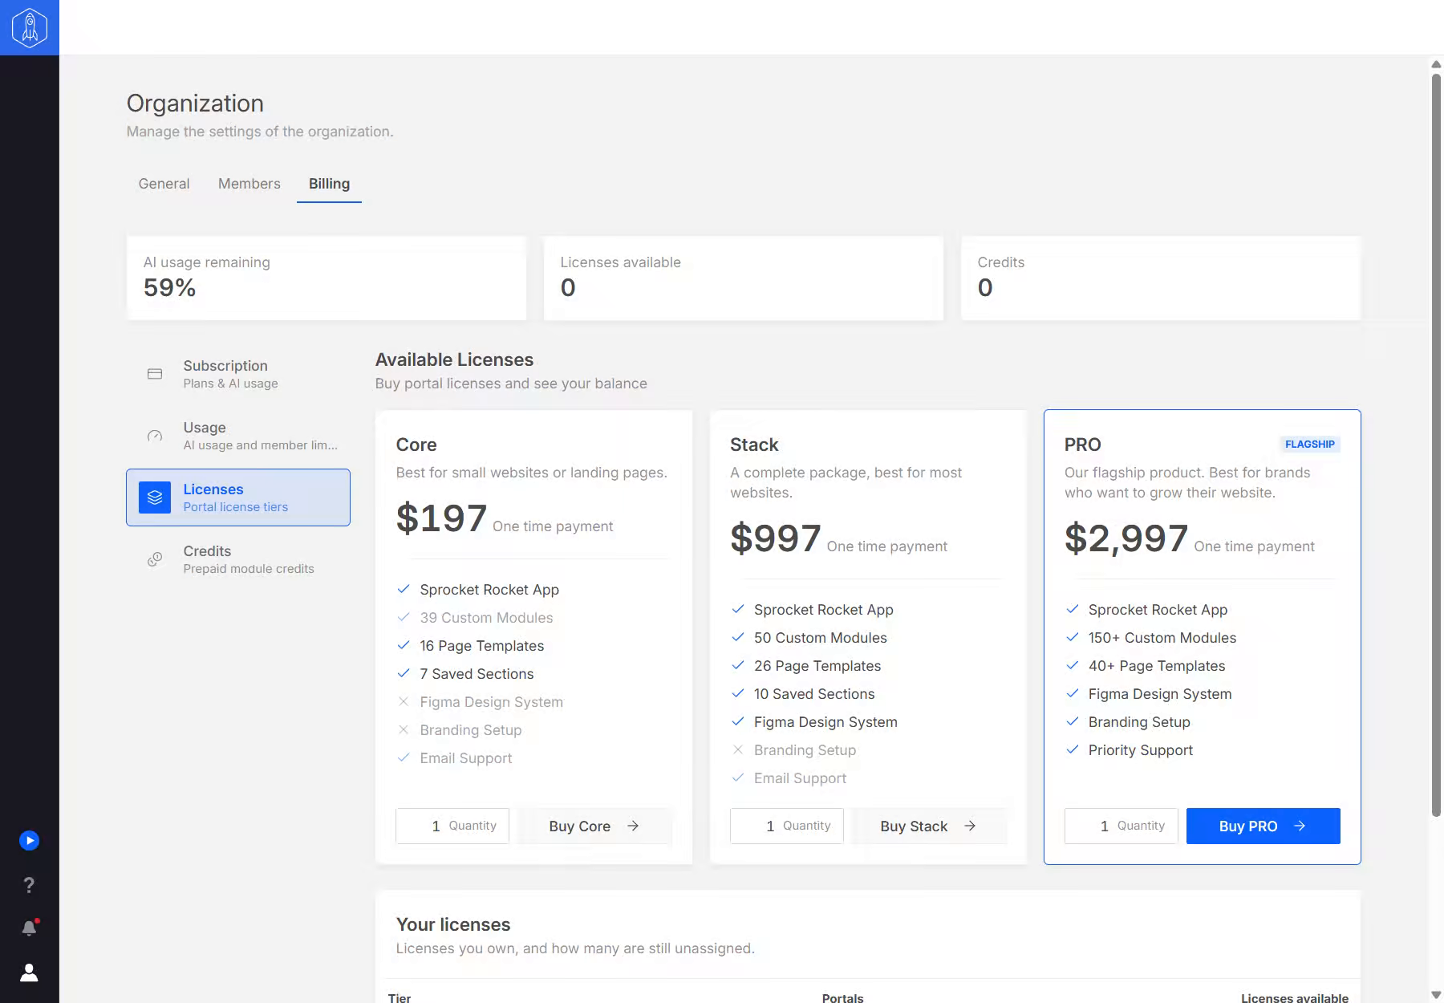
Task: Click the Stack quantity field
Action: [787, 826]
